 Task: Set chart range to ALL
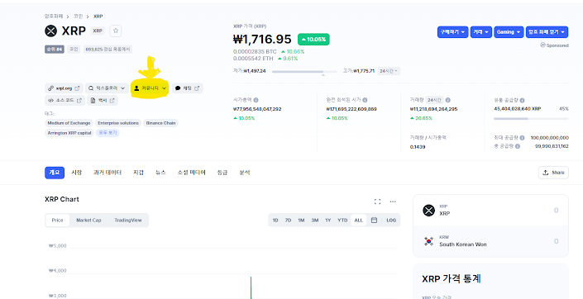(358, 221)
